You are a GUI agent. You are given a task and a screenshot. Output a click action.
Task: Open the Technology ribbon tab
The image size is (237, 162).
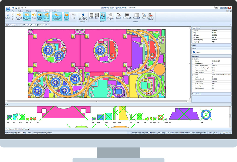(x=38, y=11)
